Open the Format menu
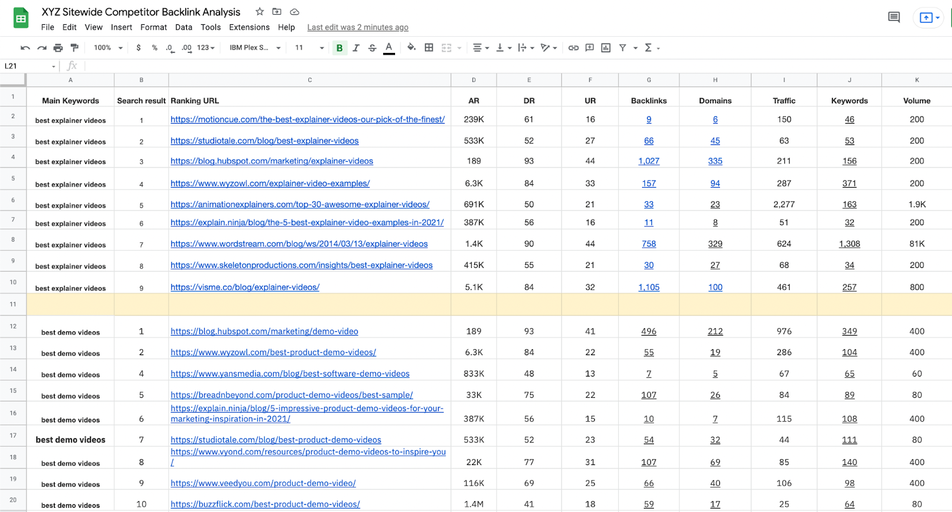 (x=154, y=27)
